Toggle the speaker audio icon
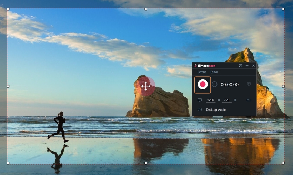Viewport: 293px width, 175px height. [x=200, y=110]
